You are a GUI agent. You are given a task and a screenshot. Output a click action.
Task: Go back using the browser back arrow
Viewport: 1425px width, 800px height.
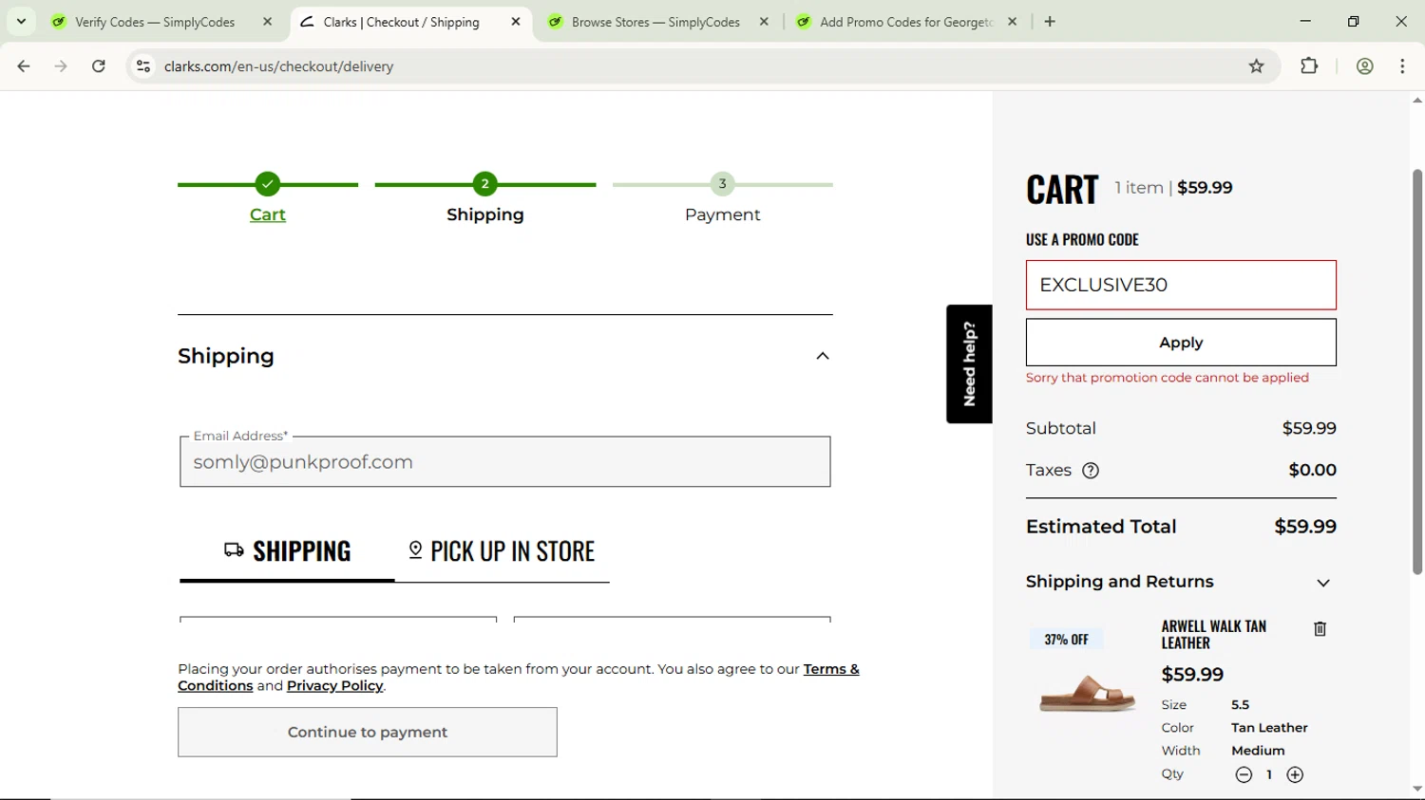coord(24,66)
